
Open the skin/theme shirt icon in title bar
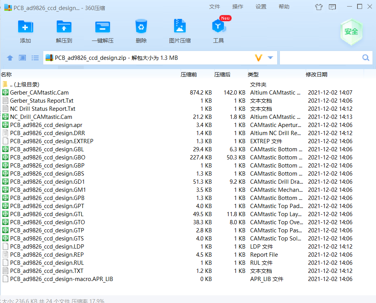pos(318,7)
